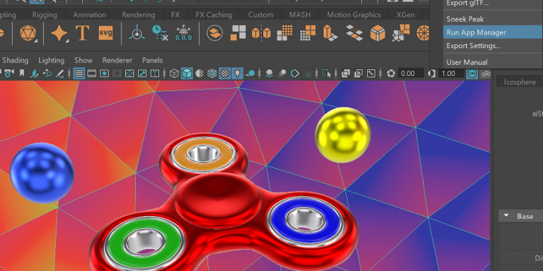Collapse the Base section
Screen dimensions: 543x271
[507, 216]
